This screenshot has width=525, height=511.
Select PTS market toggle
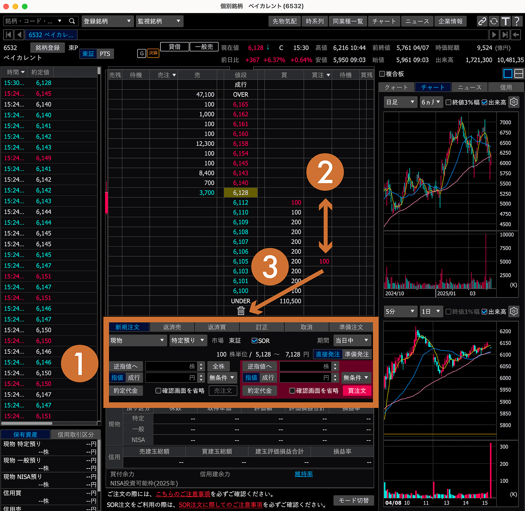tap(105, 54)
